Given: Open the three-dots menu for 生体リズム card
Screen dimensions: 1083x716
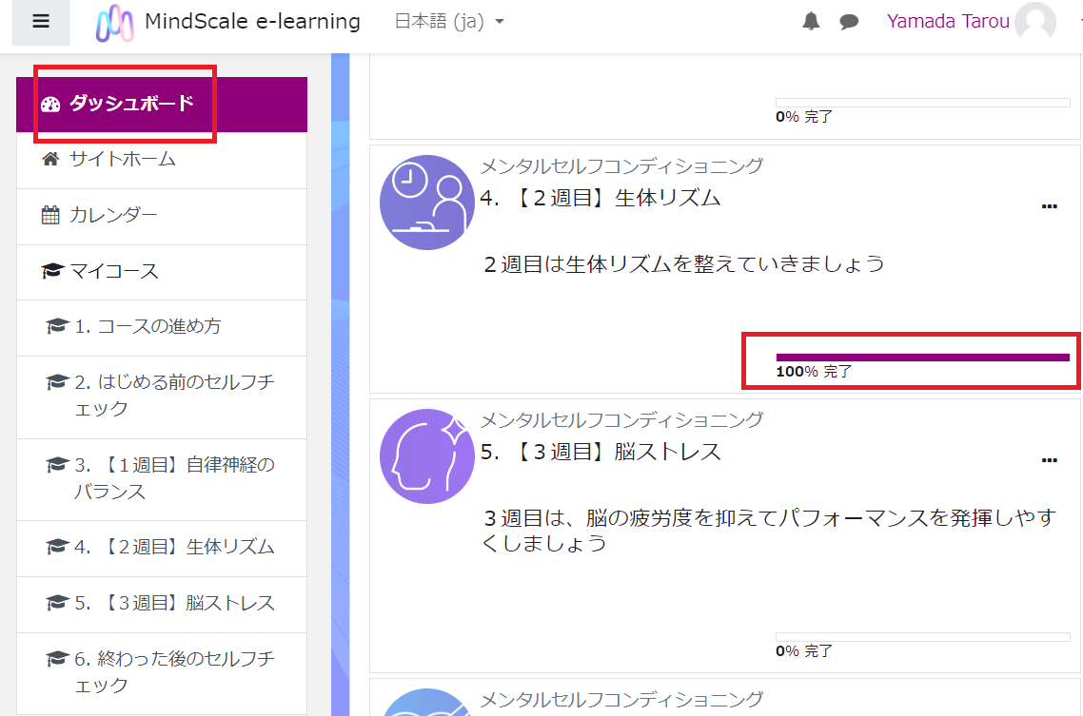Looking at the screenshot, I should 1049,206.
